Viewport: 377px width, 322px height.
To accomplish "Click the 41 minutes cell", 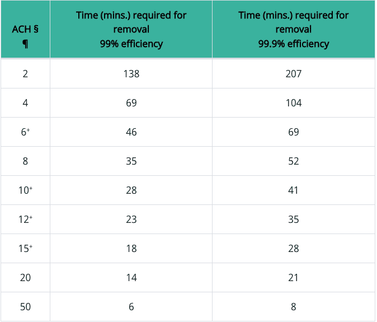I will point(293,190).
